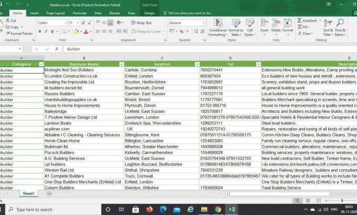Open the Business Name filter dropdown
Viewport: 357px width, 215px height.
pos(121,64)
